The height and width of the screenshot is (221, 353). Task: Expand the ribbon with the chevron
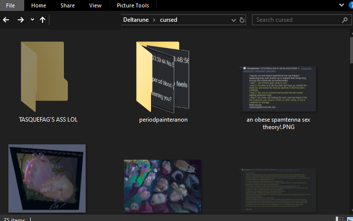tap(341, 5)
